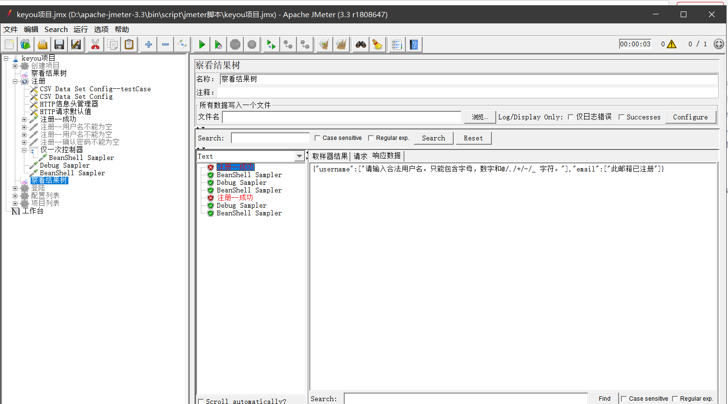The width and height of the screenshot is (728, 404).
Task: Open the Text display mode dropdown
Action: (299, 156)
